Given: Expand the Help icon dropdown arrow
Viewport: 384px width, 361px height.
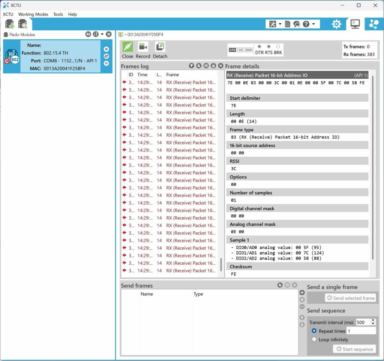Looking at the screenshot, I should (313, 24).
